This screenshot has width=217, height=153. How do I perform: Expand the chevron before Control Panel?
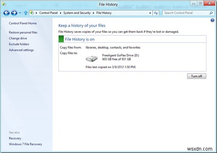pos(36,13)
